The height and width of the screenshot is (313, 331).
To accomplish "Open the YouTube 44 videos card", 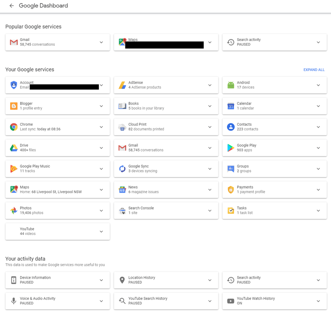I will point(58,231).
